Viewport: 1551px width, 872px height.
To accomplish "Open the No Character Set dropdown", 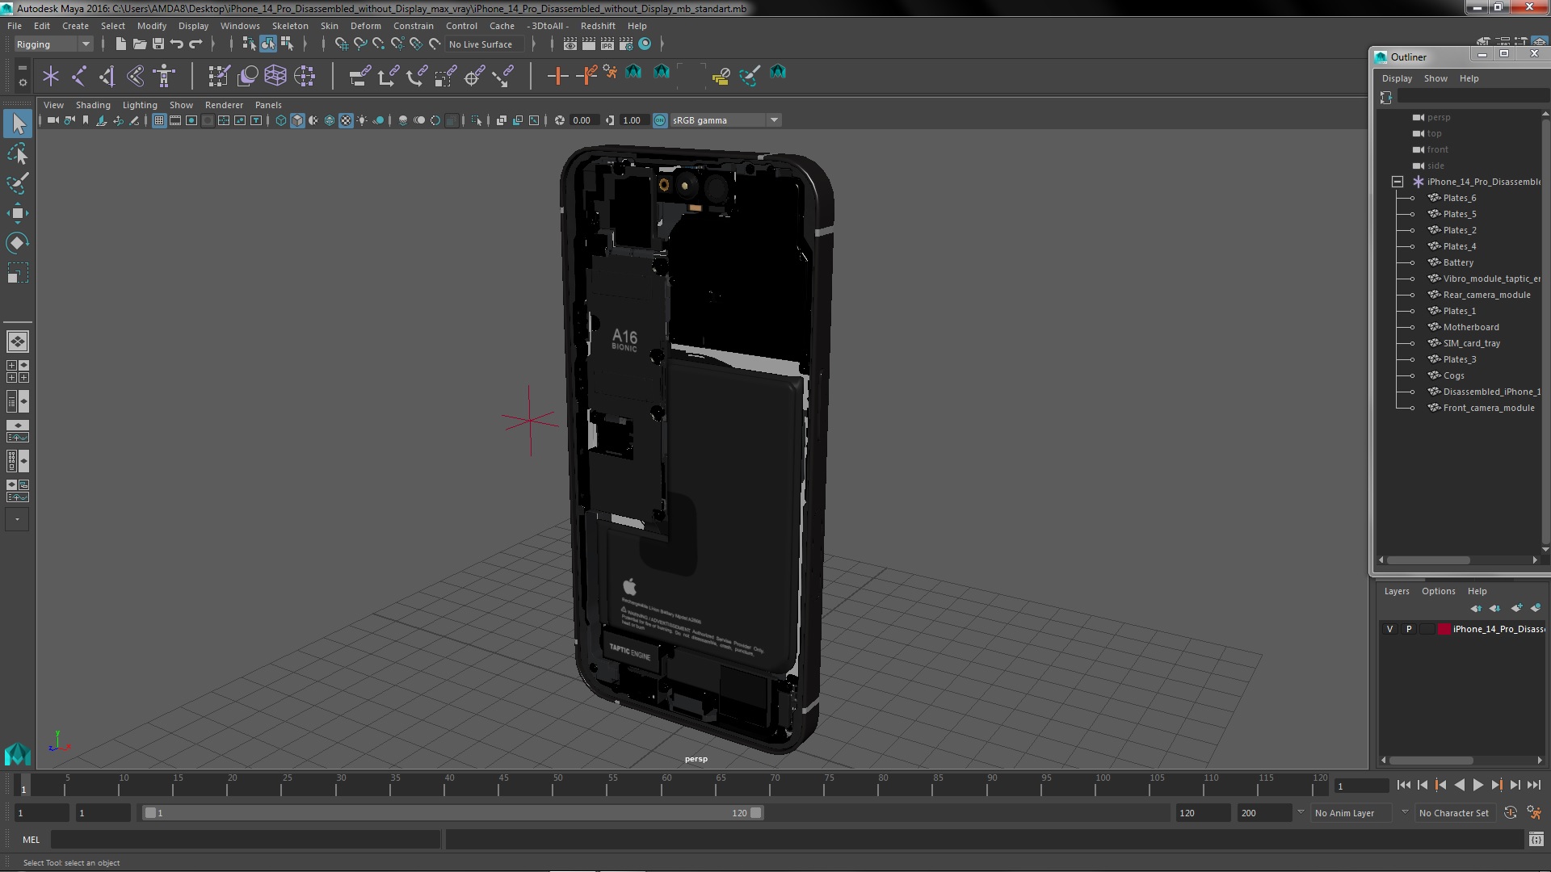I will (x=1455, y=813).
